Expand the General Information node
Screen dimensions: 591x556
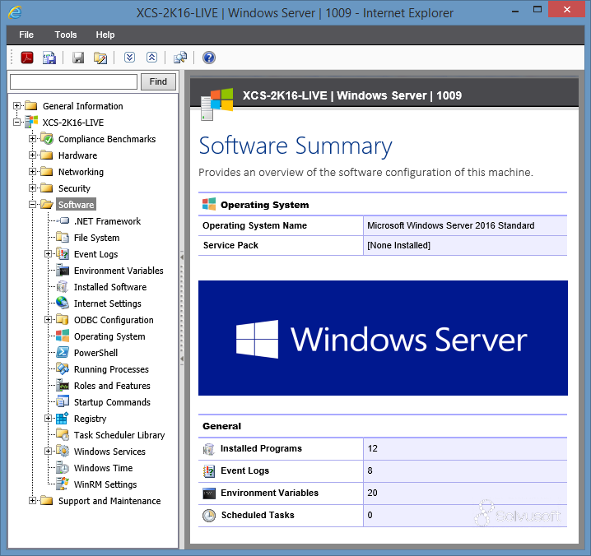click(x=16, y=105)
